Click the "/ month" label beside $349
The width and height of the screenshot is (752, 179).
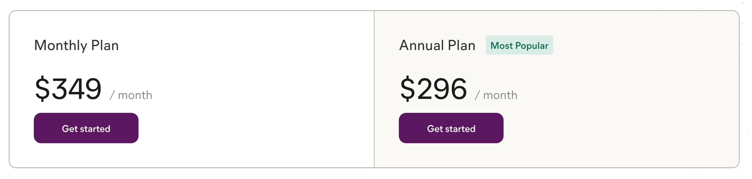pyautogui.click(x=131, y=95)
